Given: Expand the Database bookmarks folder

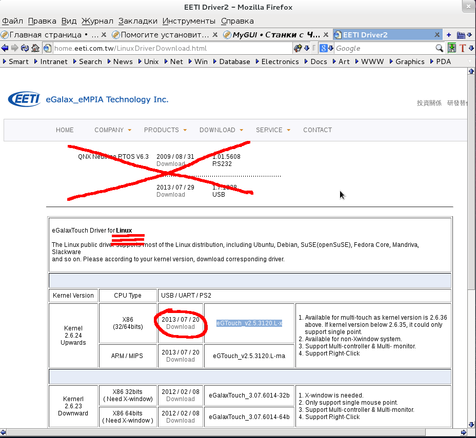Looking at the screenshot, I should tap(232, 61).
